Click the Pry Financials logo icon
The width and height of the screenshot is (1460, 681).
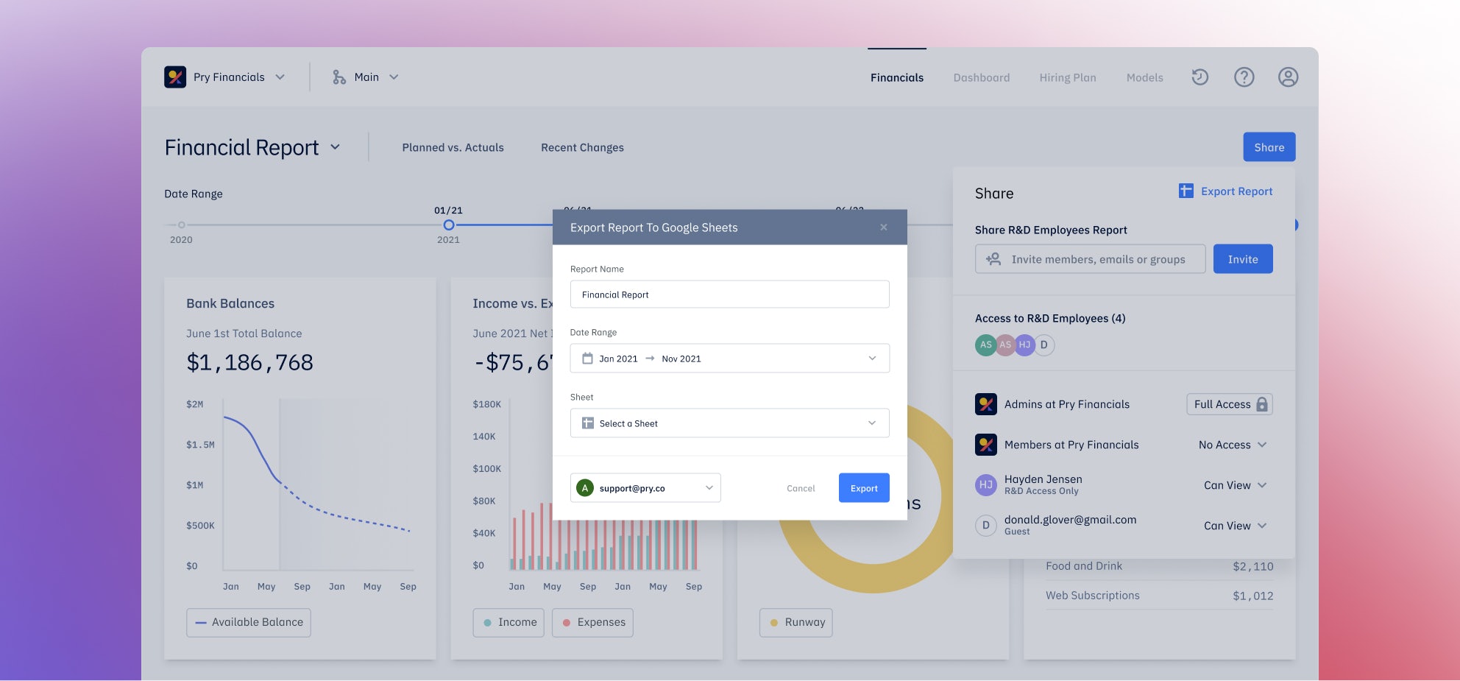175,77
